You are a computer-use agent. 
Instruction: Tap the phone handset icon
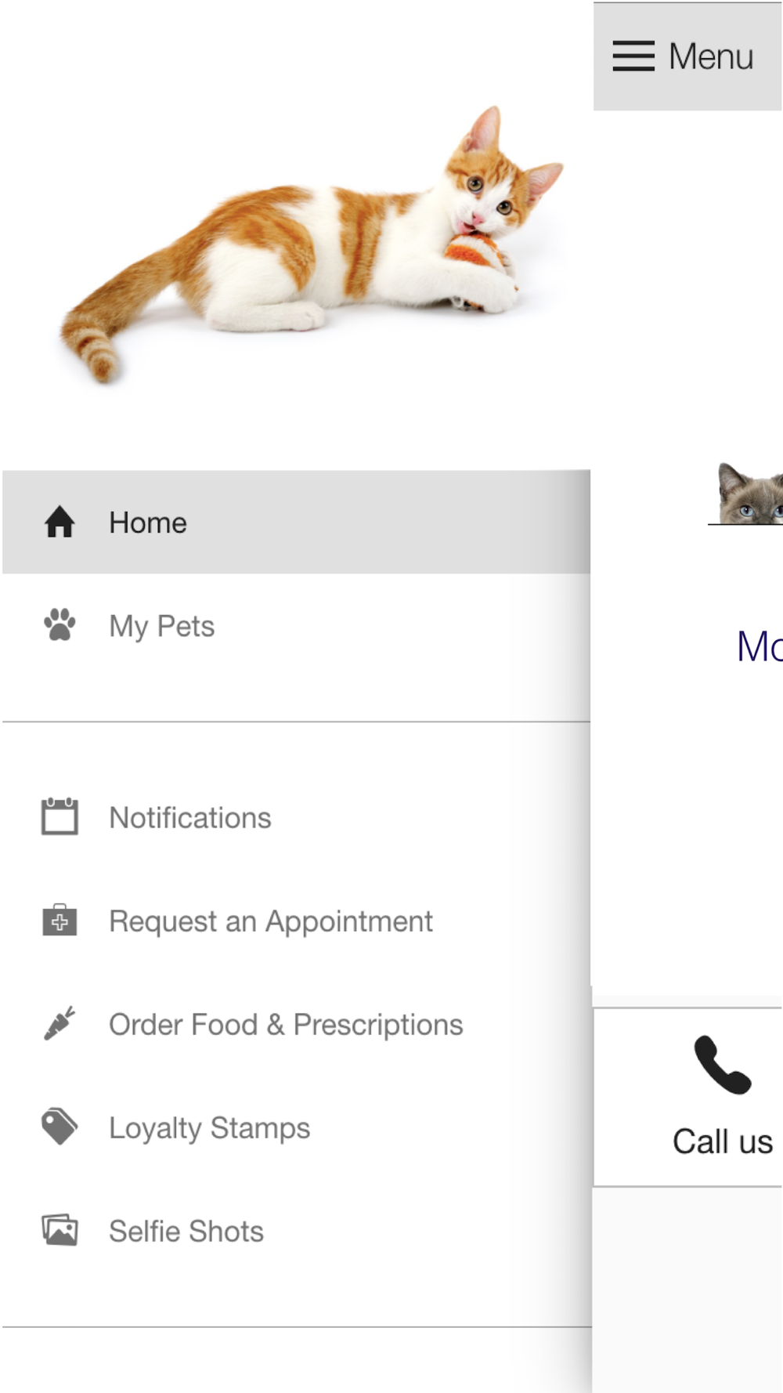[723, 1065]
